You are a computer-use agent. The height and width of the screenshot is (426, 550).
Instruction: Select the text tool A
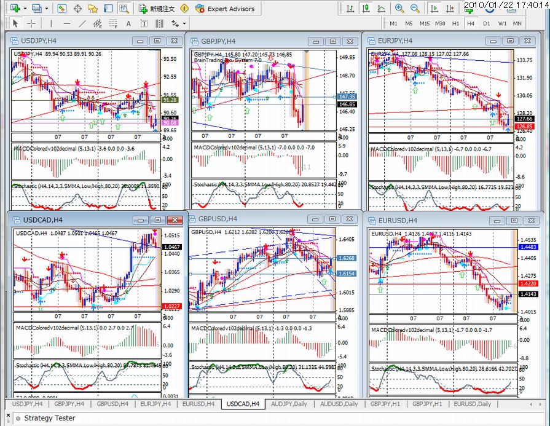128,23
